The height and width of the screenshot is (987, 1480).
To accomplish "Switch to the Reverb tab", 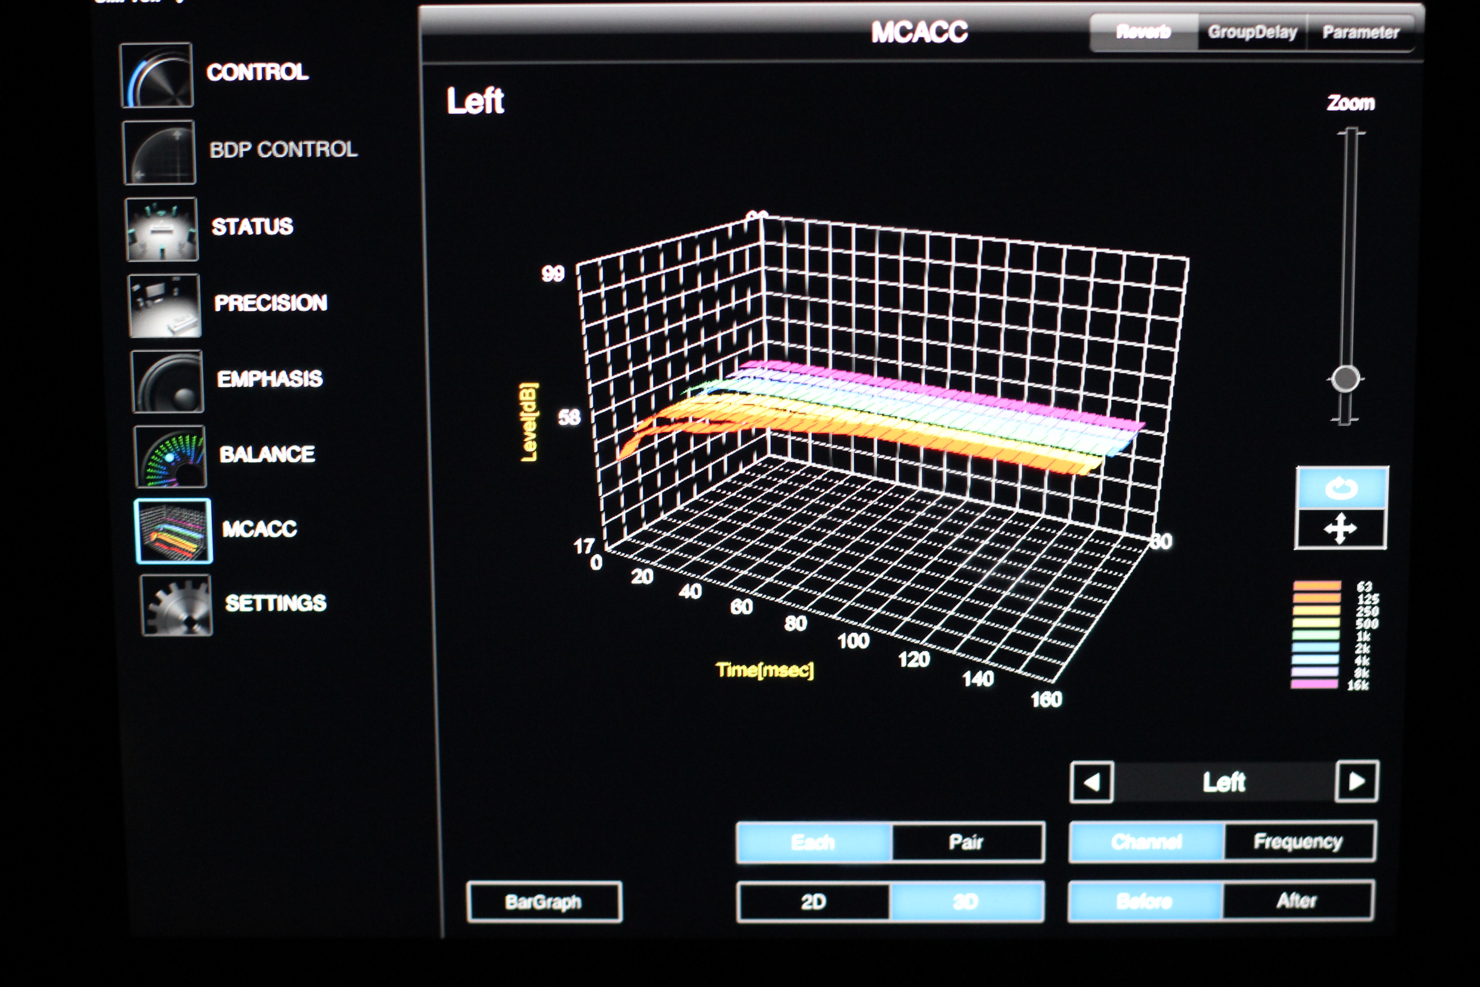I will (x=1143, y=31).
